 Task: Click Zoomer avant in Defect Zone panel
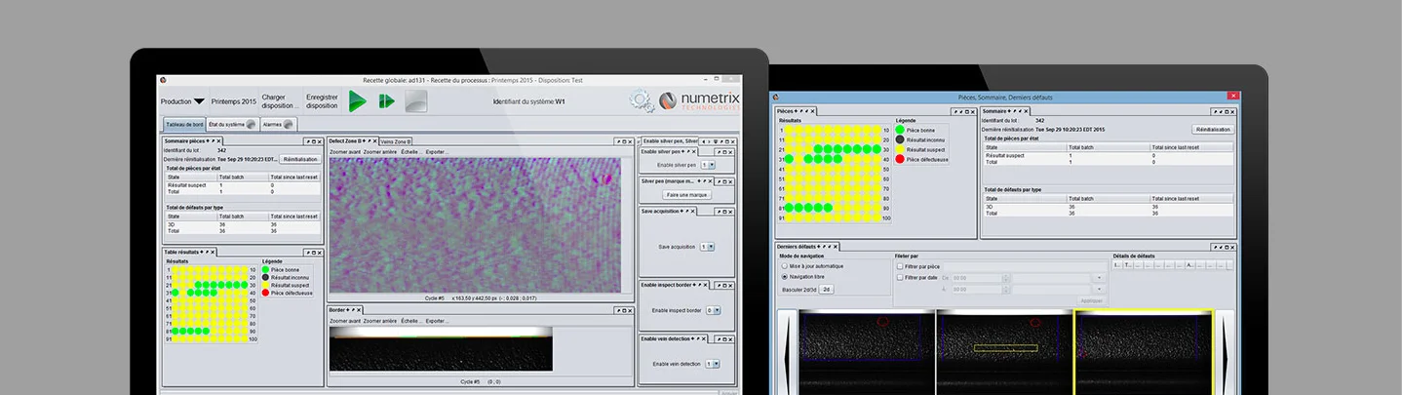click(345, 152)
